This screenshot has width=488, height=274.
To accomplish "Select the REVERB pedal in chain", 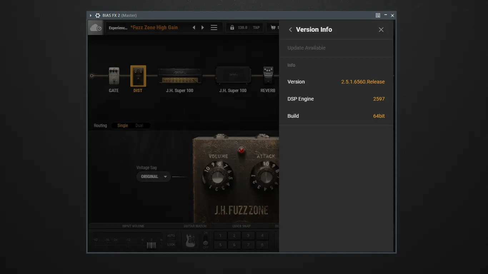I will [x=268, y=76].
